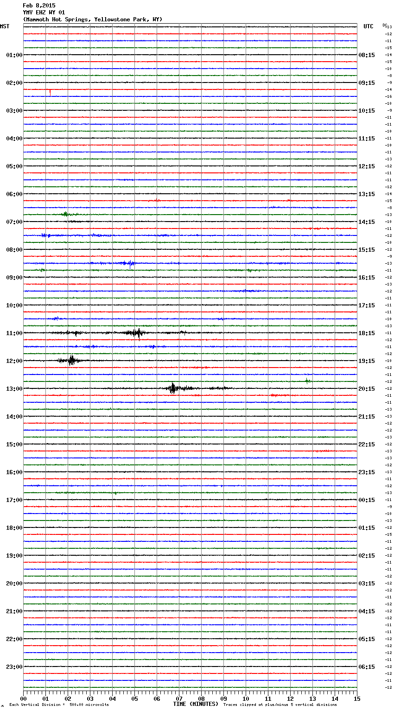Click minute tick label 13 on bottom axis

(x=313, y=698)
